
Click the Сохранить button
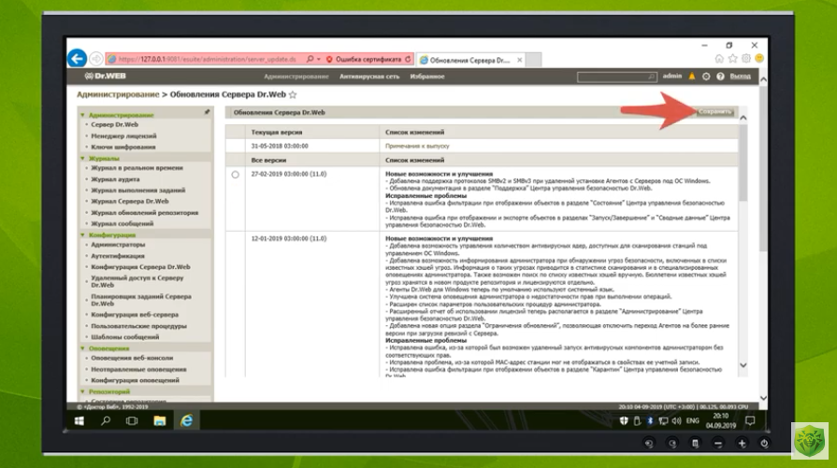715,112
